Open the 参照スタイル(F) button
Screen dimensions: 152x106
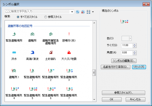pyautogui.click(x=123, y=93)
